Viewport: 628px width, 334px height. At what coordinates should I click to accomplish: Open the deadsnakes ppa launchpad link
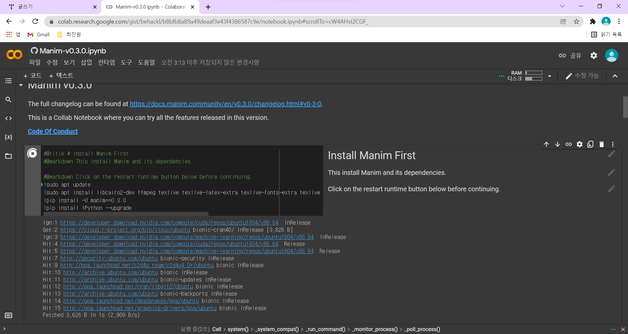click(x=131, y=301)
